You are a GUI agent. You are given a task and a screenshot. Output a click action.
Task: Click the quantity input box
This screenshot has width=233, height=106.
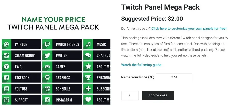coord(130,95)
